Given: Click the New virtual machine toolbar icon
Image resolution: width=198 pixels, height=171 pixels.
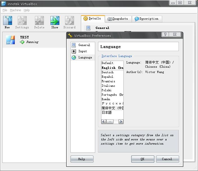Looking at the screenshot, I should (x=8, y=20).
